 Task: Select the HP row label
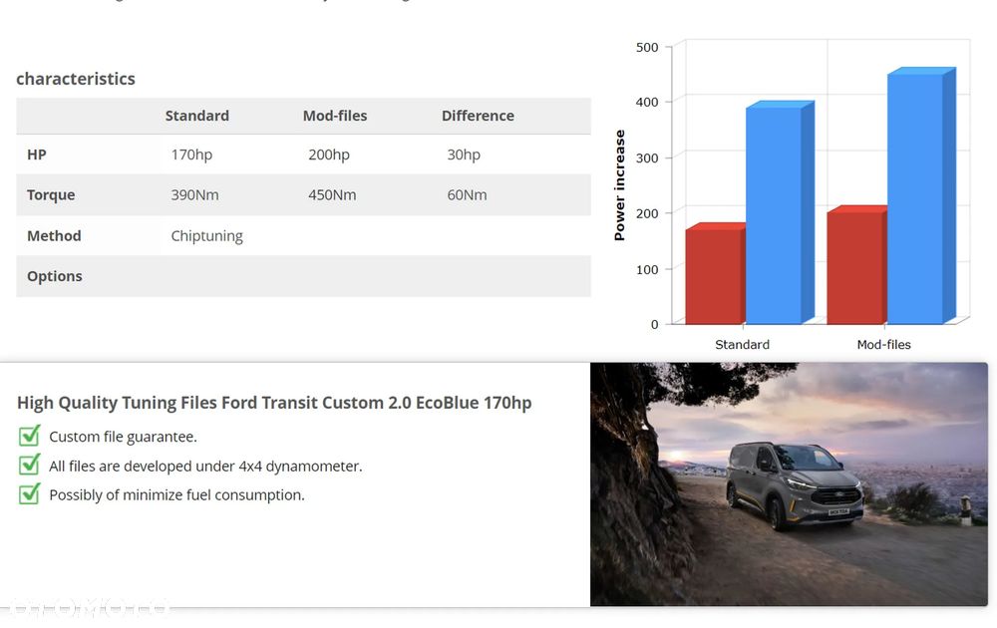(x=37, y=155)
